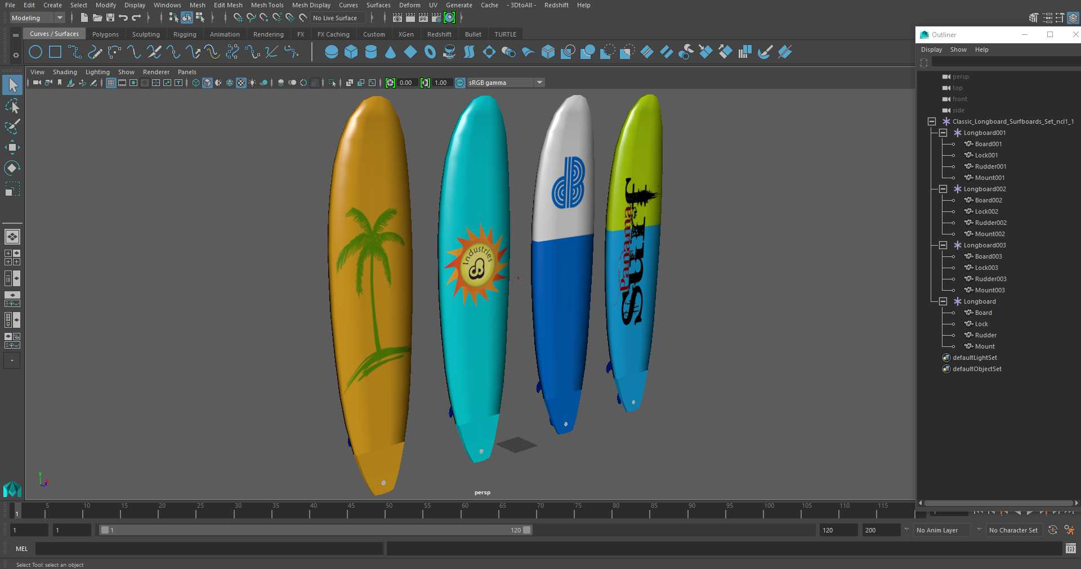Open the sRGB gamma color space dropdown
The width and height of the screenshot is (1081, 569).
[506, 83]
